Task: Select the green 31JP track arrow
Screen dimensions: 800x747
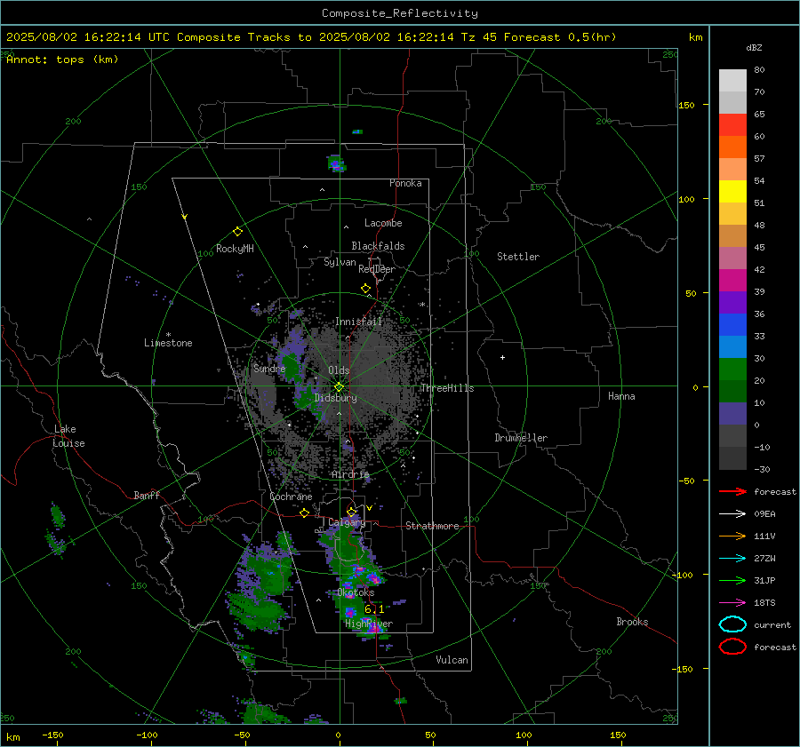Action: [x=732, y=580]
